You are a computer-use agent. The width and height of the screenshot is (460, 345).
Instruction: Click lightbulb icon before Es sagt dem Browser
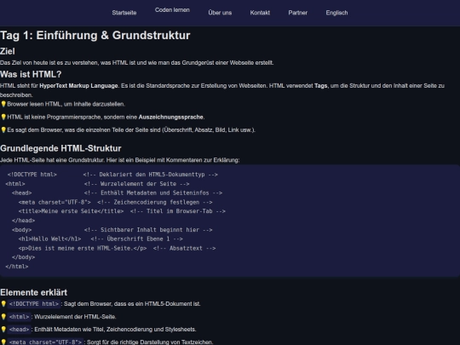[x=3, y=130]
